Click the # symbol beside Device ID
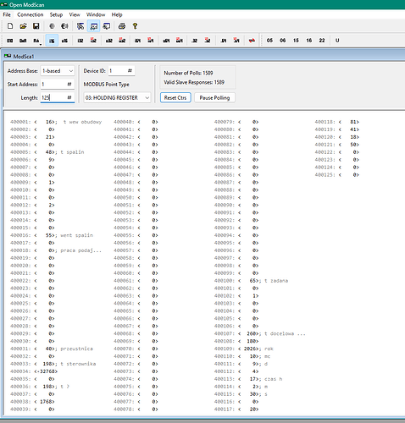The width and height of the screenshot is (405, 423). (130, 70)
